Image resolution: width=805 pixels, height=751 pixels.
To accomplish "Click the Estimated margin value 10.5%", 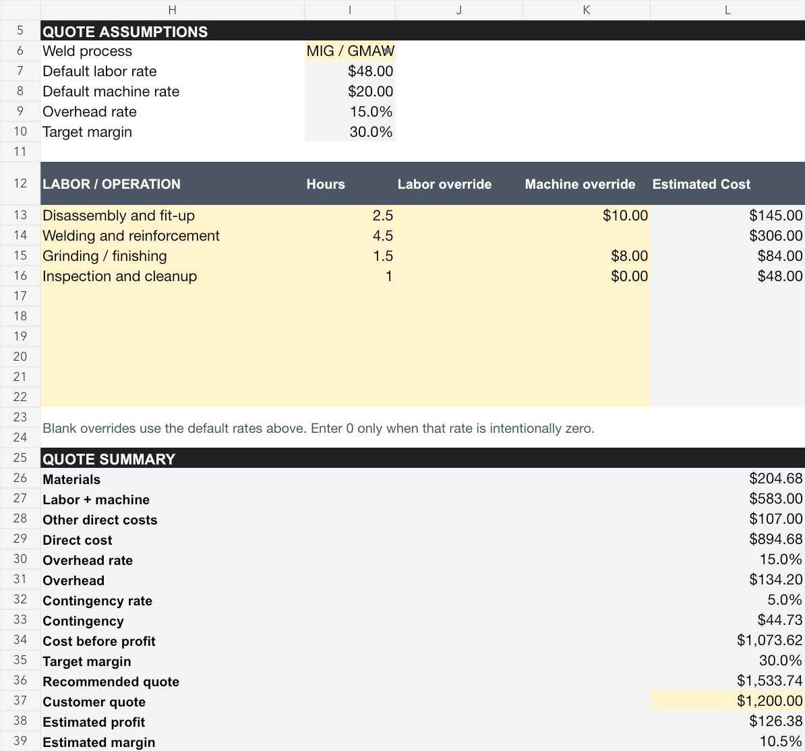I will coord(727,742).
